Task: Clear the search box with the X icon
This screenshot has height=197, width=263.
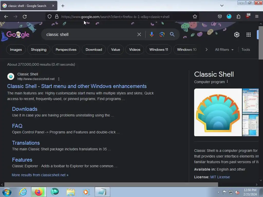Action: [139, 35]
